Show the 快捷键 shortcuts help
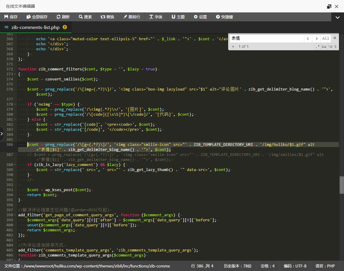The height and width of the screenshot is (271, 344). pyautogui.click(x=224, y=17)
